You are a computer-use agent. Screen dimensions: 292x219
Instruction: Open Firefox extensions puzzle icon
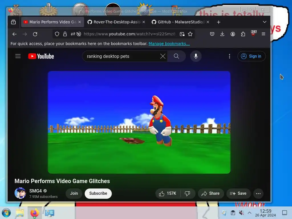243,34
